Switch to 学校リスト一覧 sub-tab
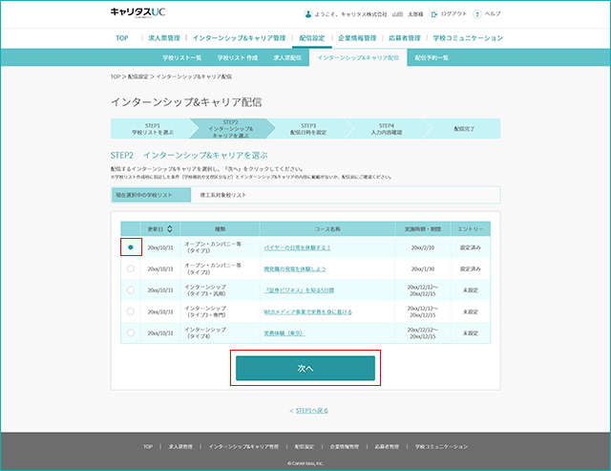The height and width of the screenshot is (471, 611). [x=182, y=57]
